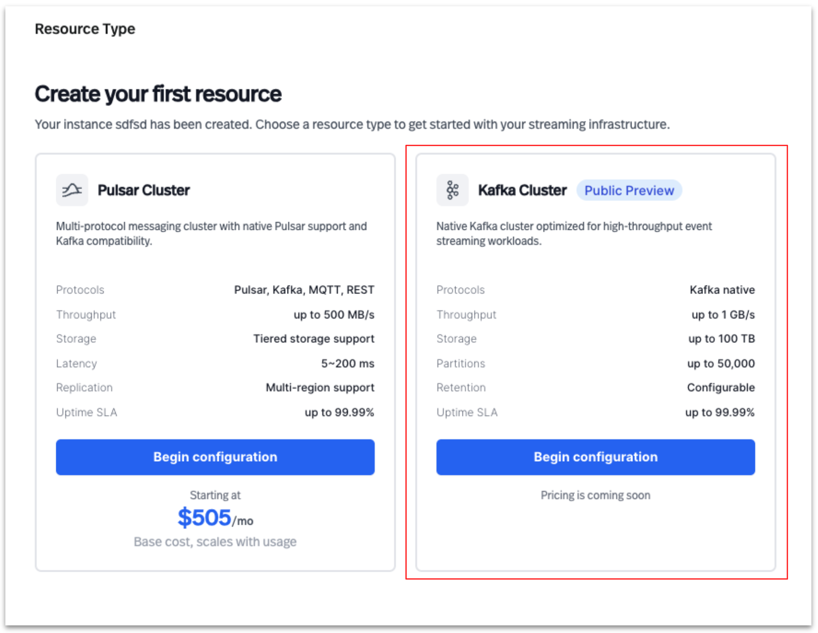Click the 'Tiered storage support' value

[313, 339]
